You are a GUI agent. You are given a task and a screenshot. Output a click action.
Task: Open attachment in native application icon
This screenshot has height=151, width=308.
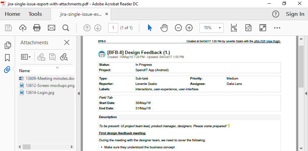(x=42, y=57)
